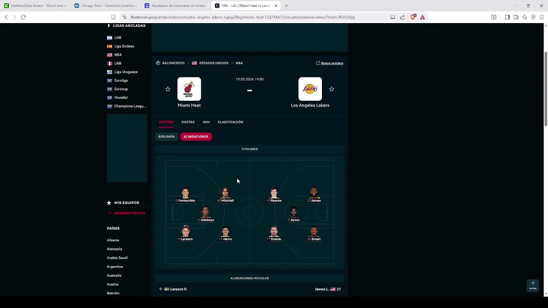The height and width of the screenshot is (308, 548).
Task: Favorite Los Angeles Lakers with star icon
Action: 331,89
